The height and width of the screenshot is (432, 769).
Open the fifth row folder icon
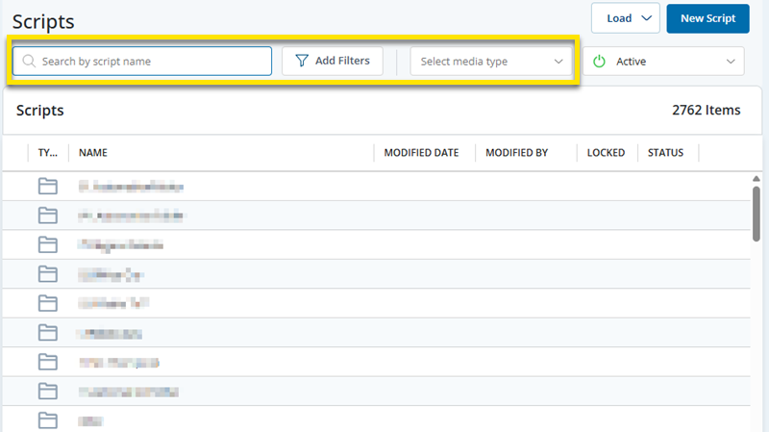click(48, 303)
